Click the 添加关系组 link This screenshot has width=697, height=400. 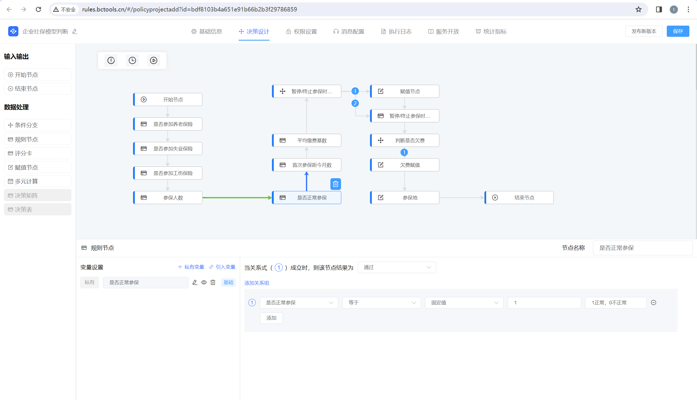(257, 283)
